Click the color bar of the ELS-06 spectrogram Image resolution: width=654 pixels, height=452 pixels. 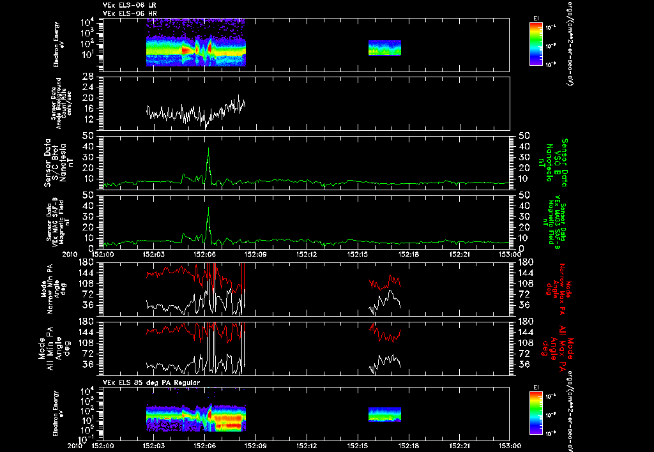pos(536,44)
